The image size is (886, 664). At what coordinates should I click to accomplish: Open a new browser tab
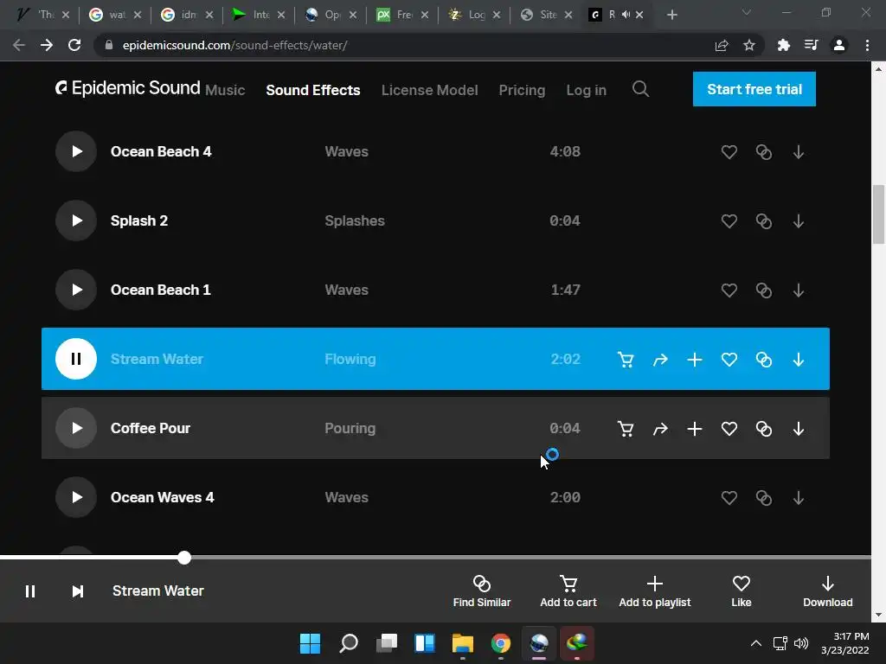tap(671, 16)
